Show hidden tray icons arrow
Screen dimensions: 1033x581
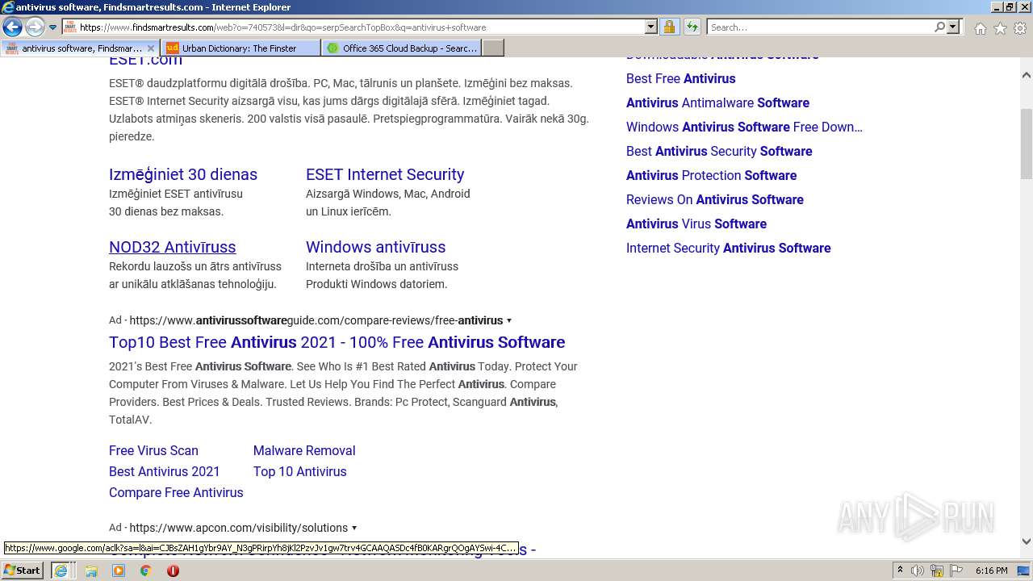pos(900,571)
